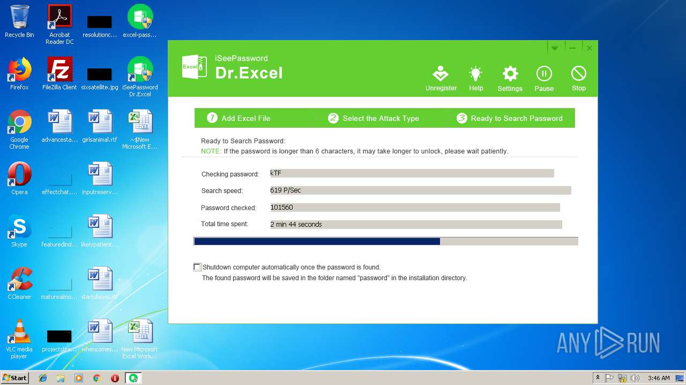Screen dimensions: 686x385
Task: Select likelypatient... Word document
Action: (100, 231)
